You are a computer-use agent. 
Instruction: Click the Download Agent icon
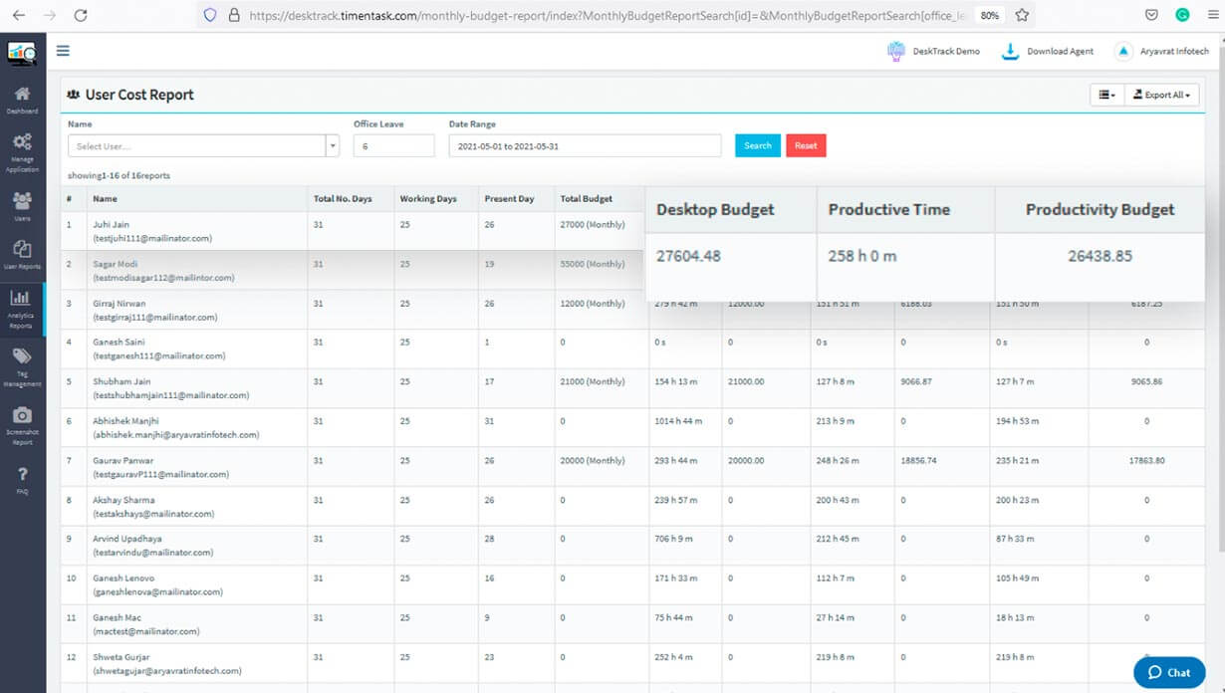1010,50
